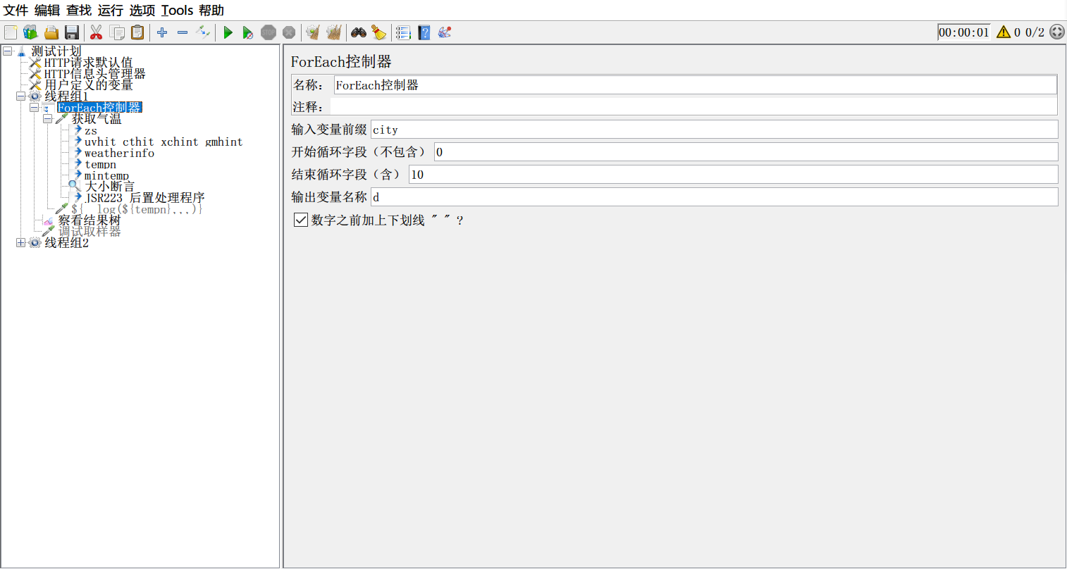Click the 输出变量名称 field containing d
The width and height of the screenshot is (1067, 569).
tap(714, 197)
